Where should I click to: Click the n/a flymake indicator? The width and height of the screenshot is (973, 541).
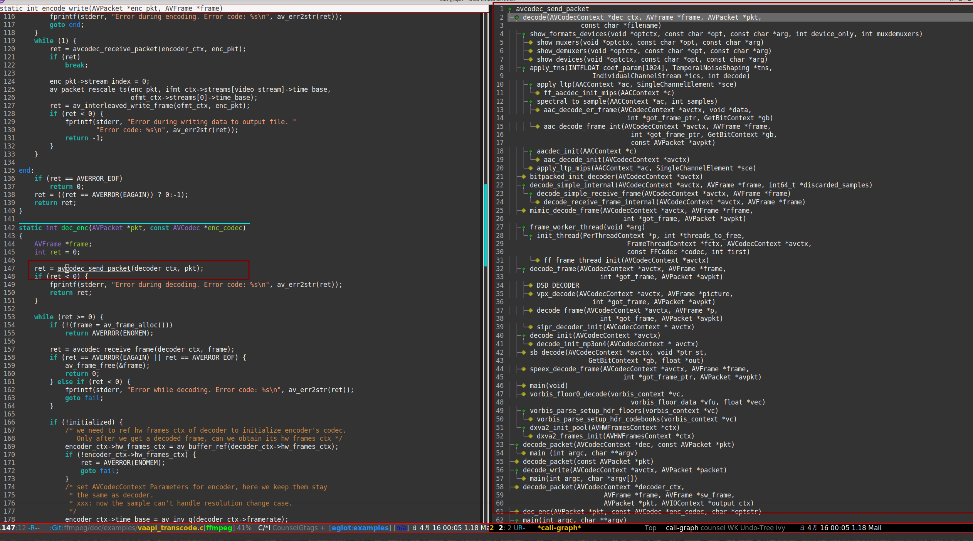coord(402,528)
